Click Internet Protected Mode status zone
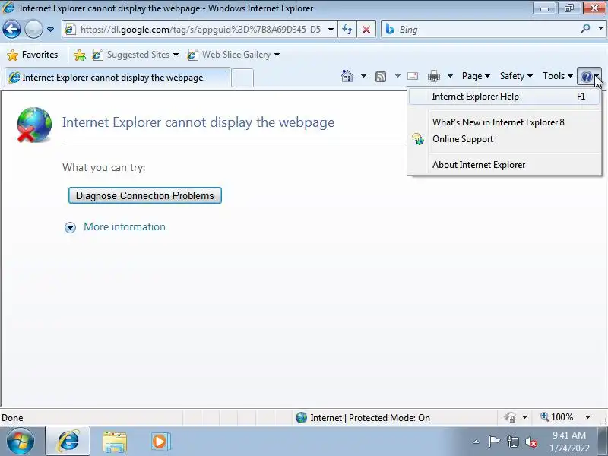The width and height of the screenshot is (608, 456). click(x=363, y=417)
